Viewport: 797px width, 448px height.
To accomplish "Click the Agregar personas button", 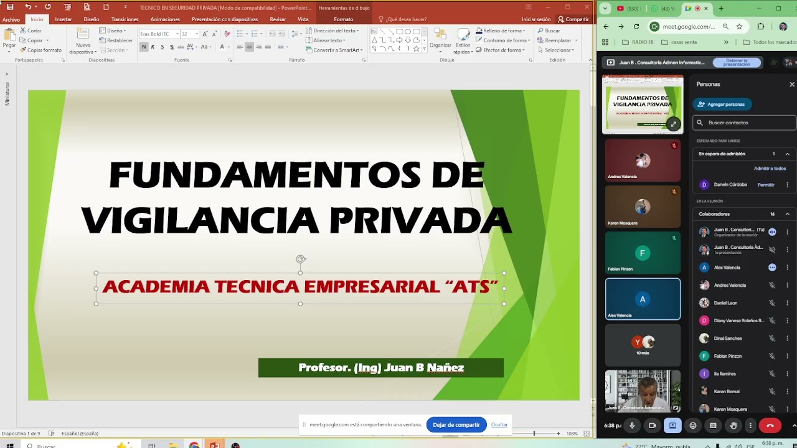I will point(722,105).
